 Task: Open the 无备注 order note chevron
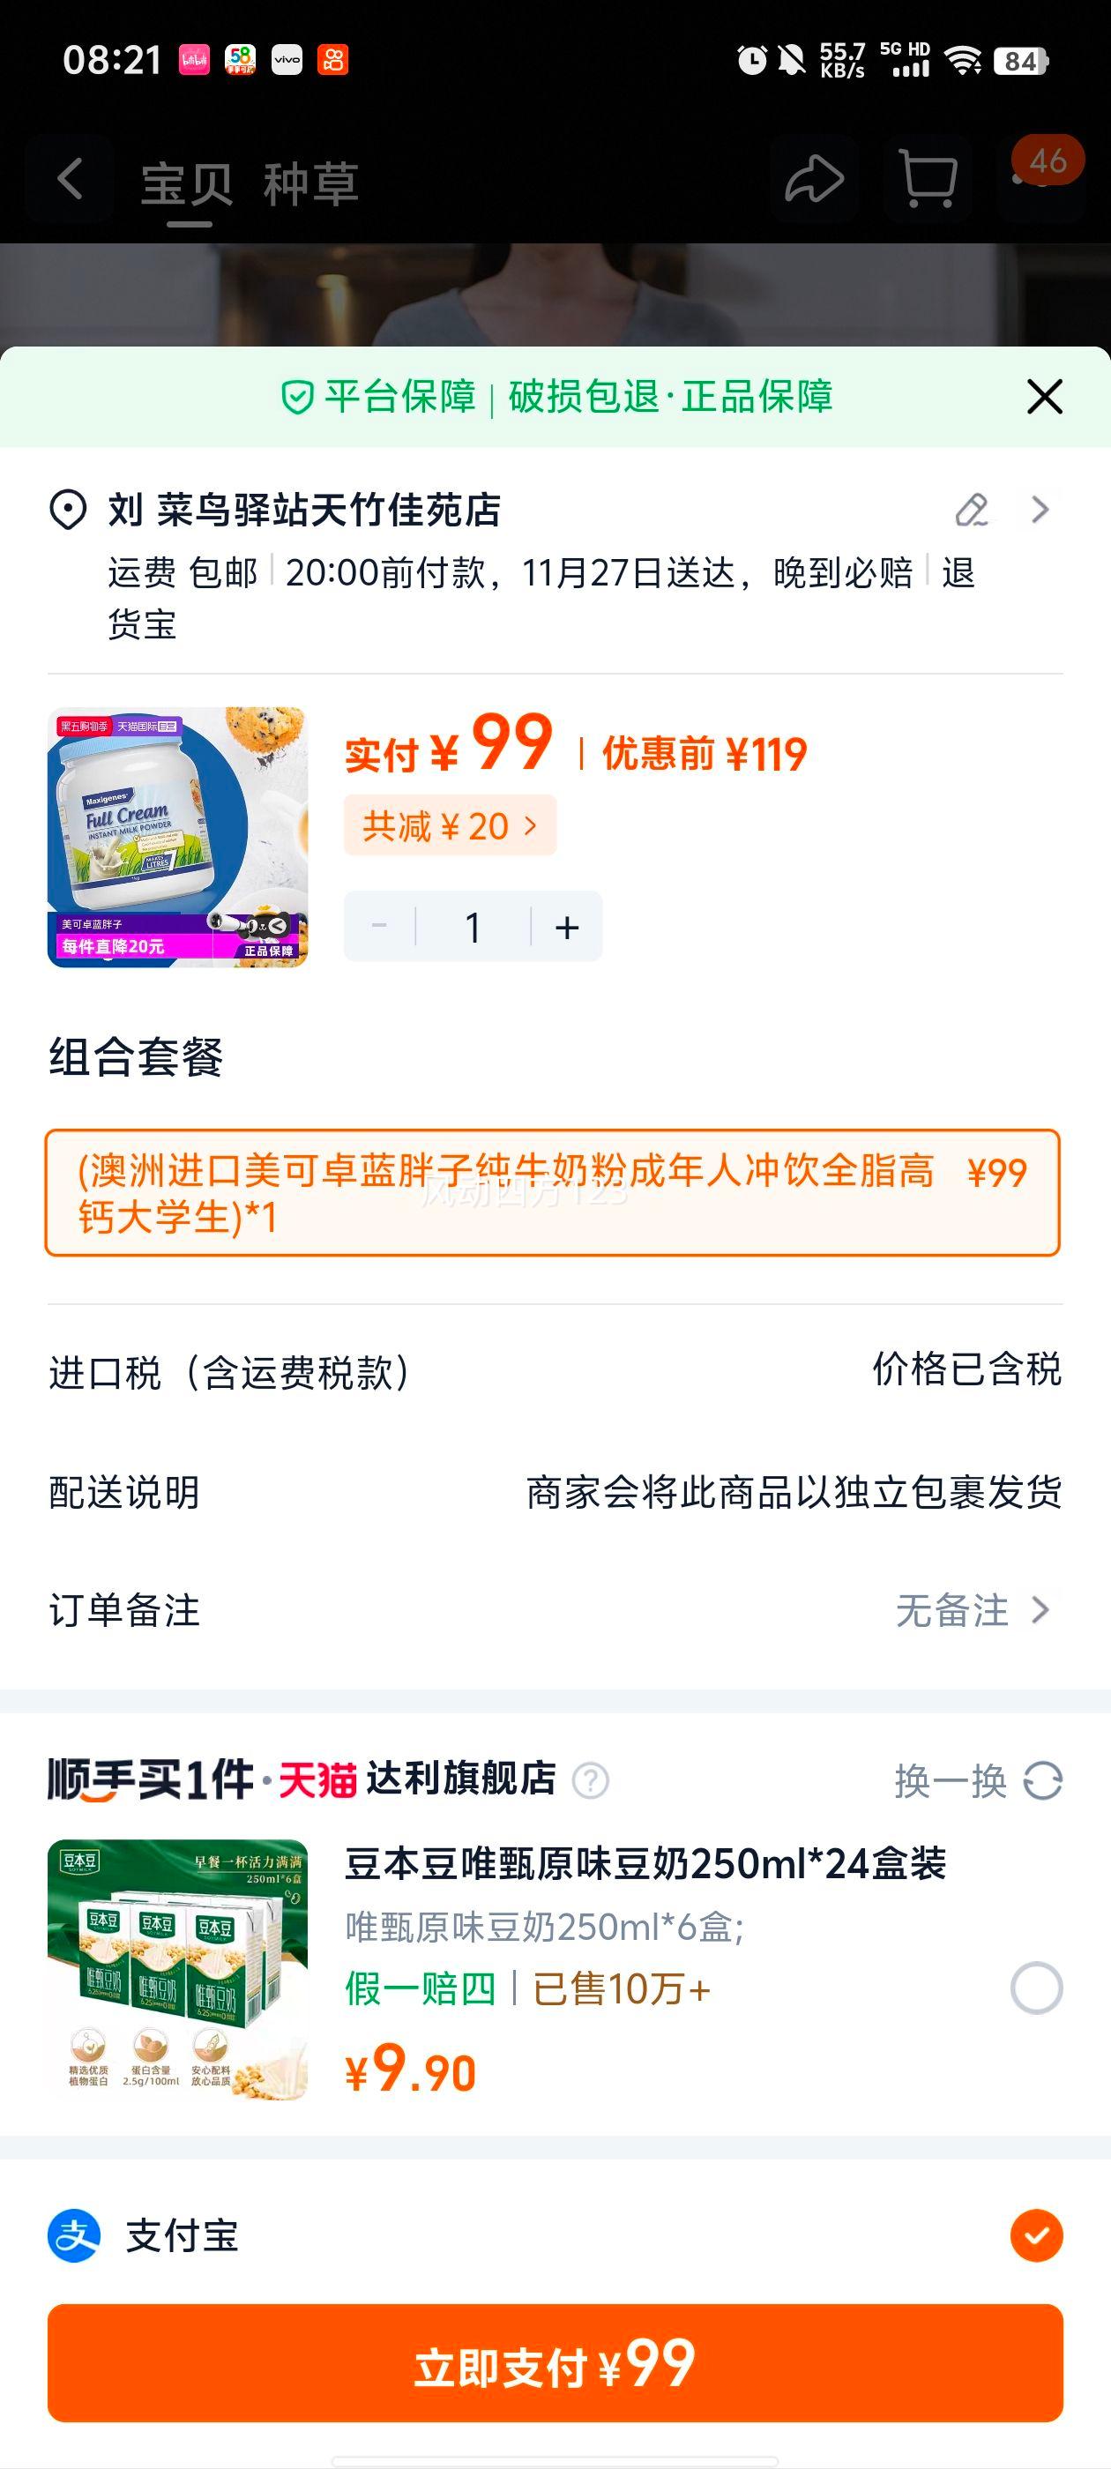pyautogui.click(x=1040, y=1610)
